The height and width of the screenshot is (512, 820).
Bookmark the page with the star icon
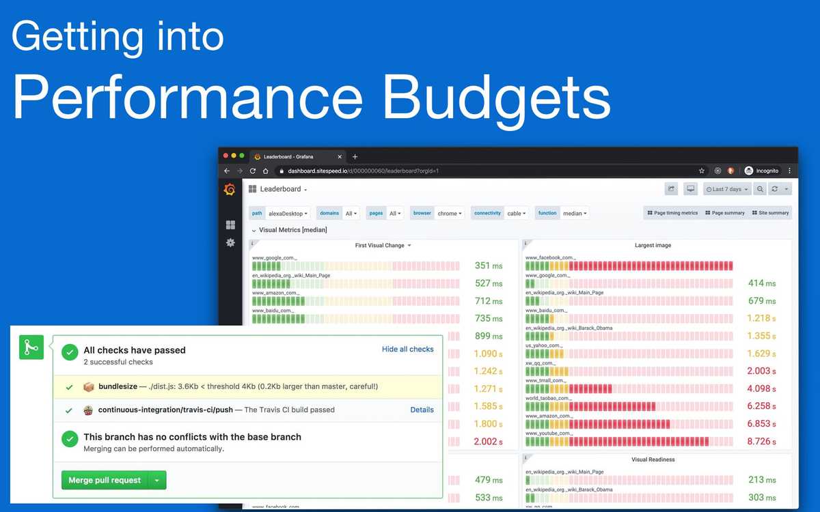pos(702,170)
